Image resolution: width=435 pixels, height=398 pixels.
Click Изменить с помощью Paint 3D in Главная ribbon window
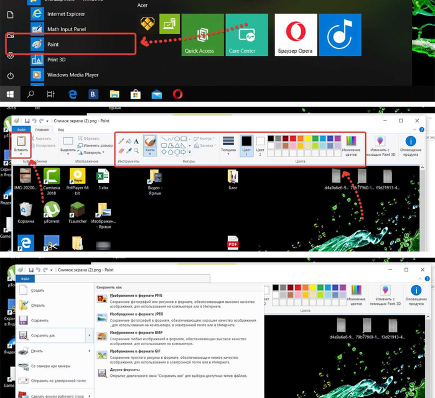[x=380, y=146]
